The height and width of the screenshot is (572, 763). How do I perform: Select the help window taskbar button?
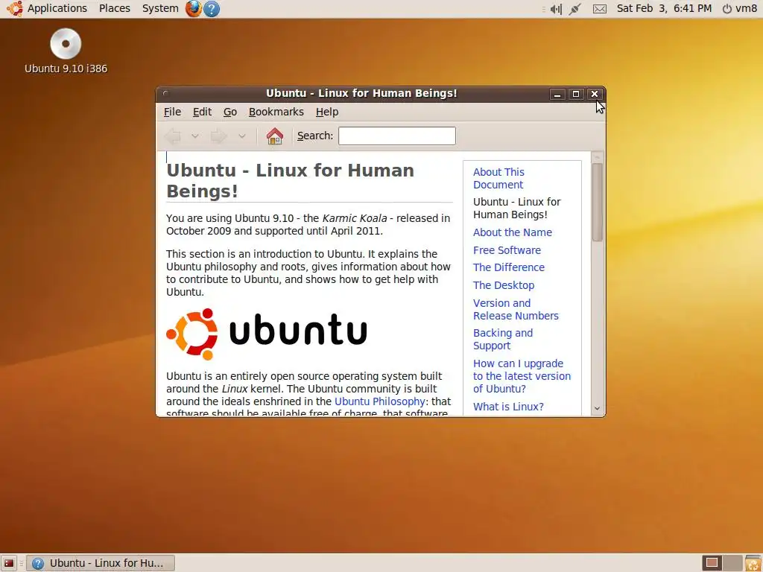click(x=101, y=563)
